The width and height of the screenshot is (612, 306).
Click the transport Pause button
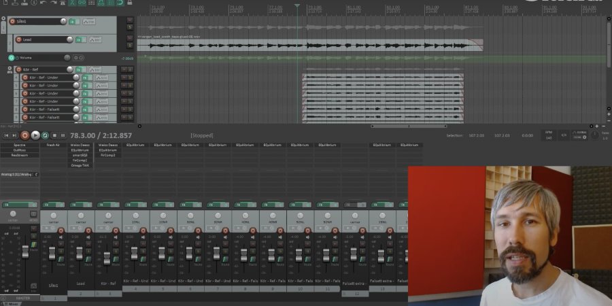tap(63, 135)
